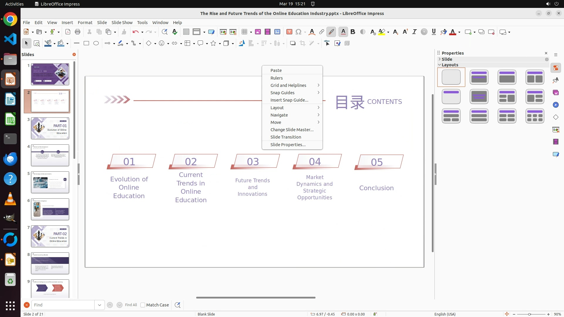Click the Find All button
Image resolution: width=564 pixels, height=317 pixels.
[x=131, y=305]
